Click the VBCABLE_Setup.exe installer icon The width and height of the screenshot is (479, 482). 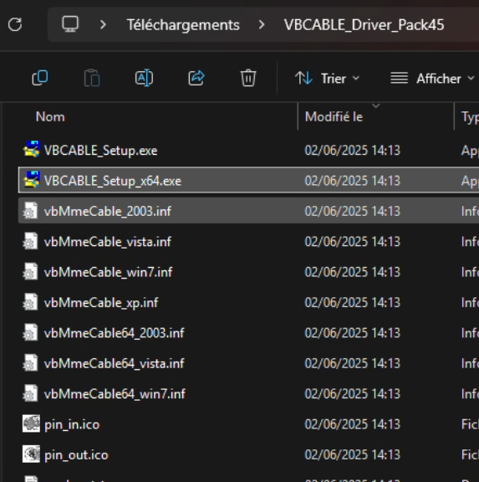click(31, 149)
